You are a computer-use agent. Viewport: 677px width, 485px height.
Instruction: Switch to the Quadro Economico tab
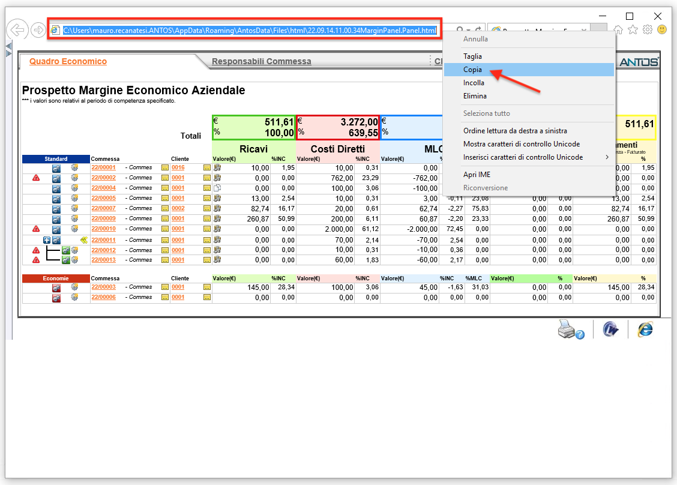pos(68,61)
